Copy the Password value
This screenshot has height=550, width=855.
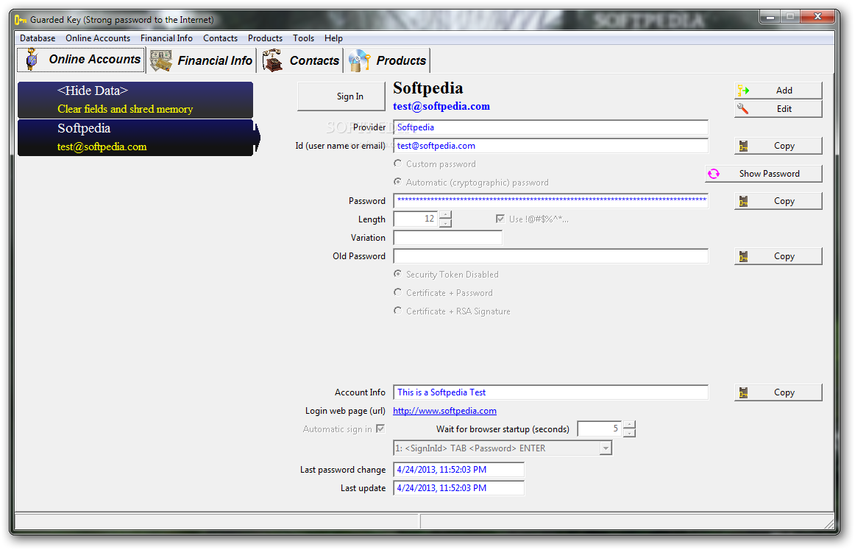tap(778, 201)
